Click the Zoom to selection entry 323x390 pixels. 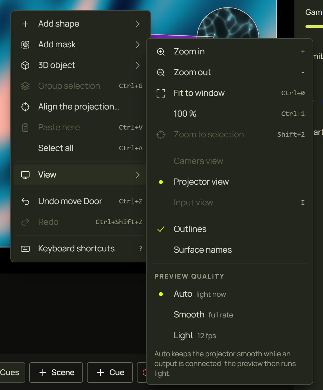point(230,135)
